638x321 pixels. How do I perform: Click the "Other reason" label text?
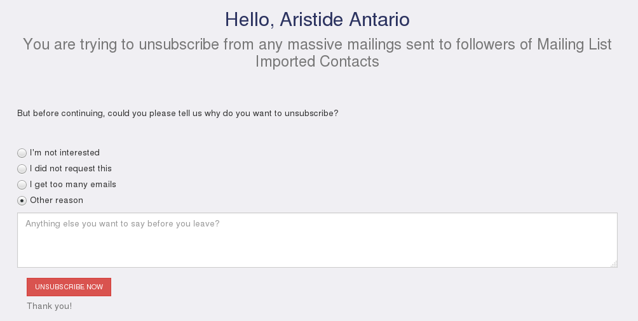click(x=57, y=200)
